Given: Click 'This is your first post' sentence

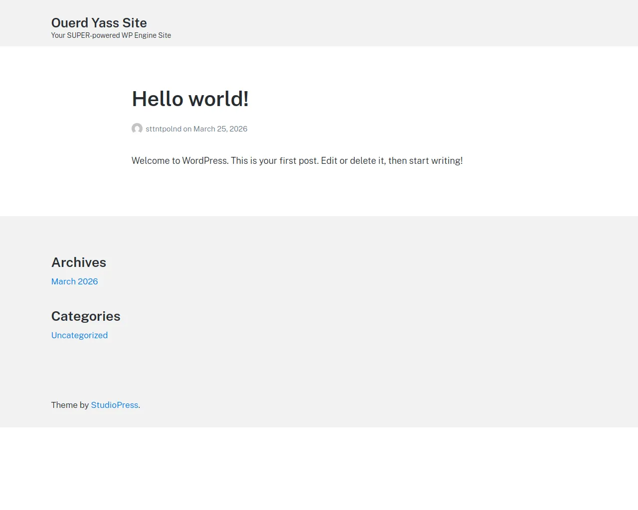Looking at the screenshot, I should coord(274,161).
